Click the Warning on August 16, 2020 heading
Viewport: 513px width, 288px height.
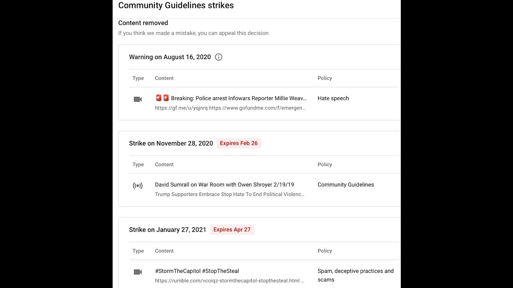tap(170, 57)
